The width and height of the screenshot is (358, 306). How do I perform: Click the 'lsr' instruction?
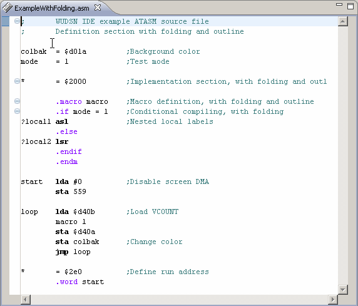click(x=62, y=141)
